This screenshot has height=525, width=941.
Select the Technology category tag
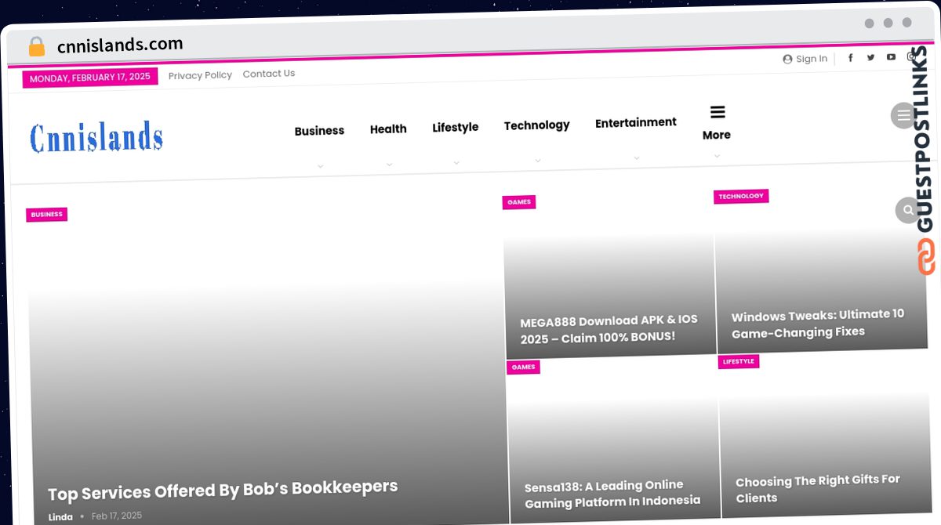[741, 196]
